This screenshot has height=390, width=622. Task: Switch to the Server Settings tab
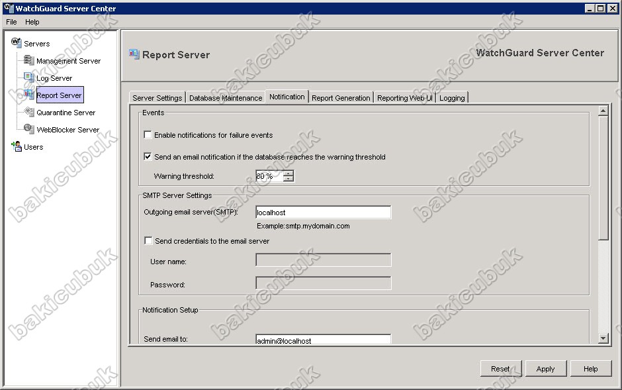pos(157,97)
